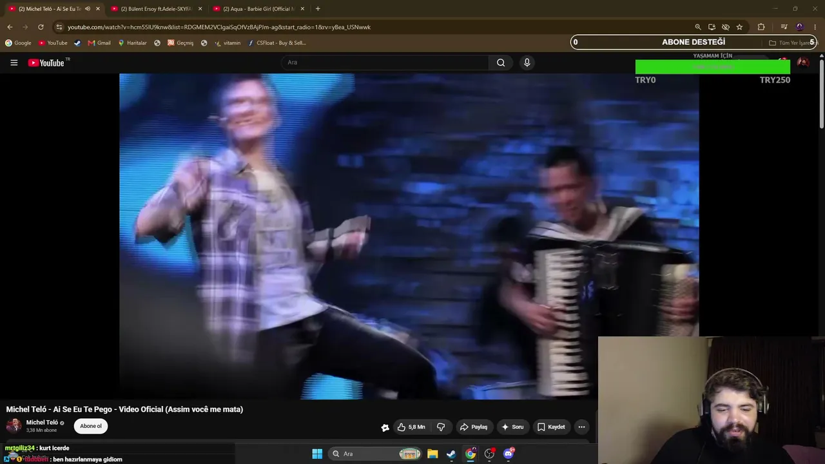Open the Steam bookmark icon
The height and width of the screenshot is (464, 825).
78,43
